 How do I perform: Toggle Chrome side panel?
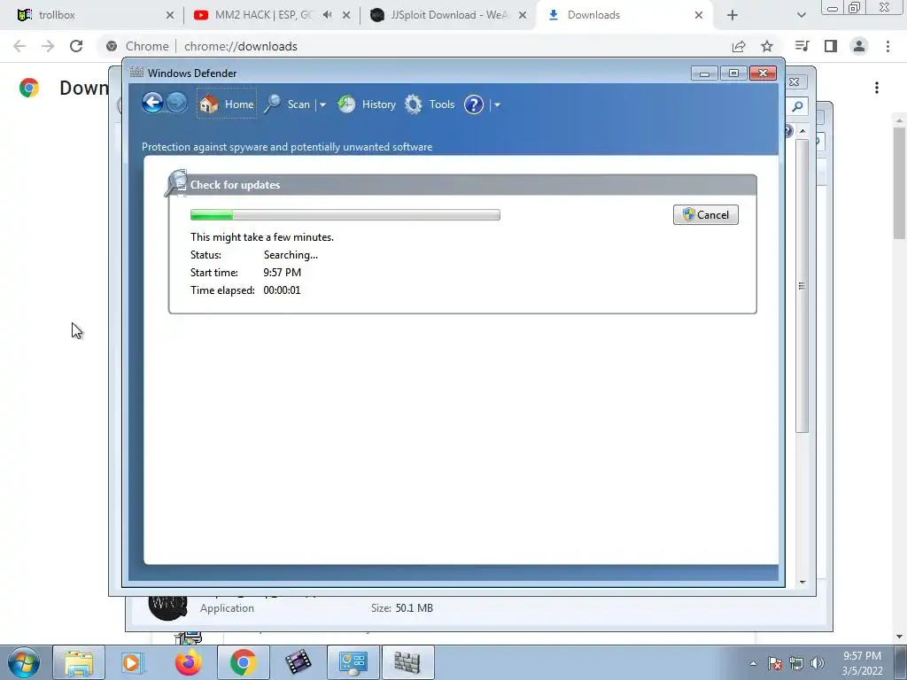click(x=831, y=46)
